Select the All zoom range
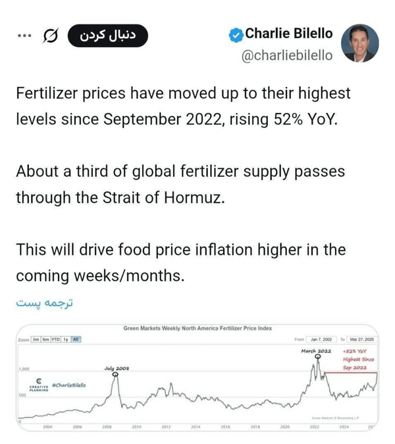Viewport: 395px width, 444px height. point(76,339)
